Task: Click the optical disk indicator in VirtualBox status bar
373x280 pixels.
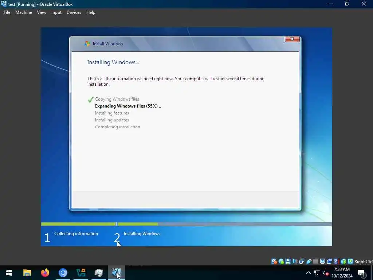Action: 281,261
